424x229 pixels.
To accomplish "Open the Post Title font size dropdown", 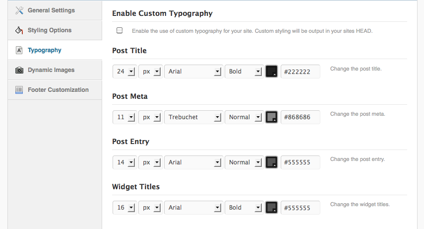I will [x=124, y=72].
